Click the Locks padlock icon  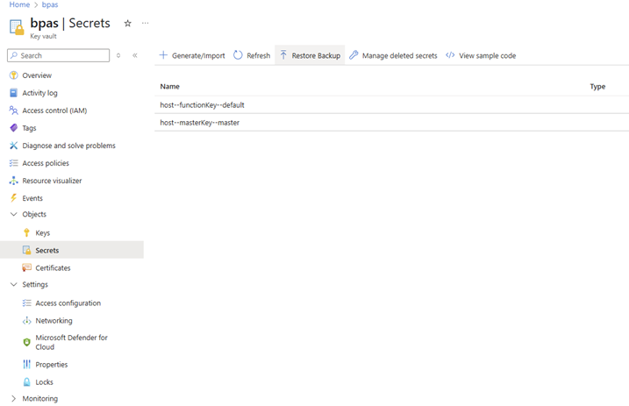click(26, 382)
